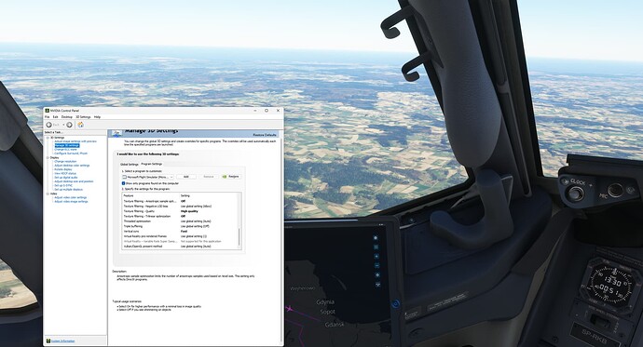
Task: Tap the airplane icon on tablet side toolbar
Action: (x=377, y=285)
